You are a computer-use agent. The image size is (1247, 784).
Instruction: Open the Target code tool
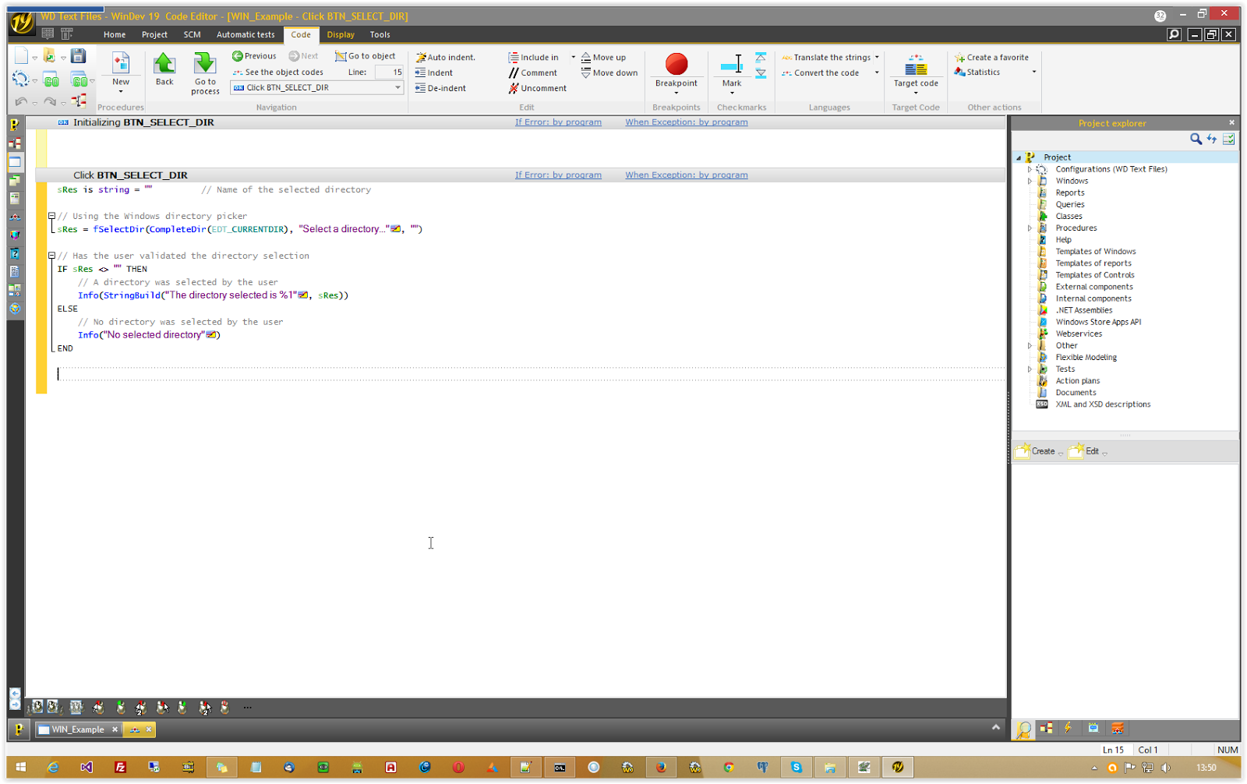click(x=915, y=69)
